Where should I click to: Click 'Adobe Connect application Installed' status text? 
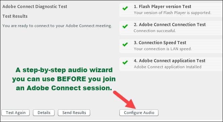click(x=168, y=67)
